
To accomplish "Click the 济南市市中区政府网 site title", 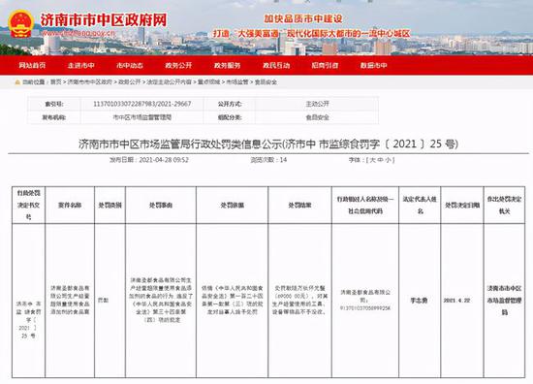I will tap(104, 20).
